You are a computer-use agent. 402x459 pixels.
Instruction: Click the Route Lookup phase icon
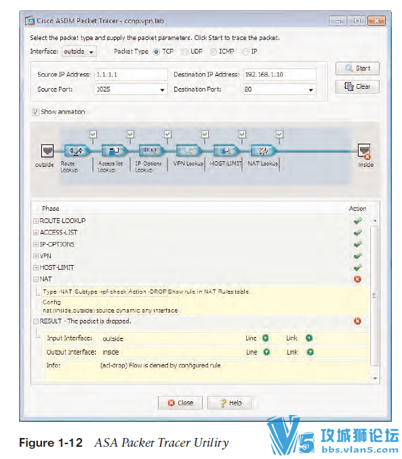tap(77, 151)
